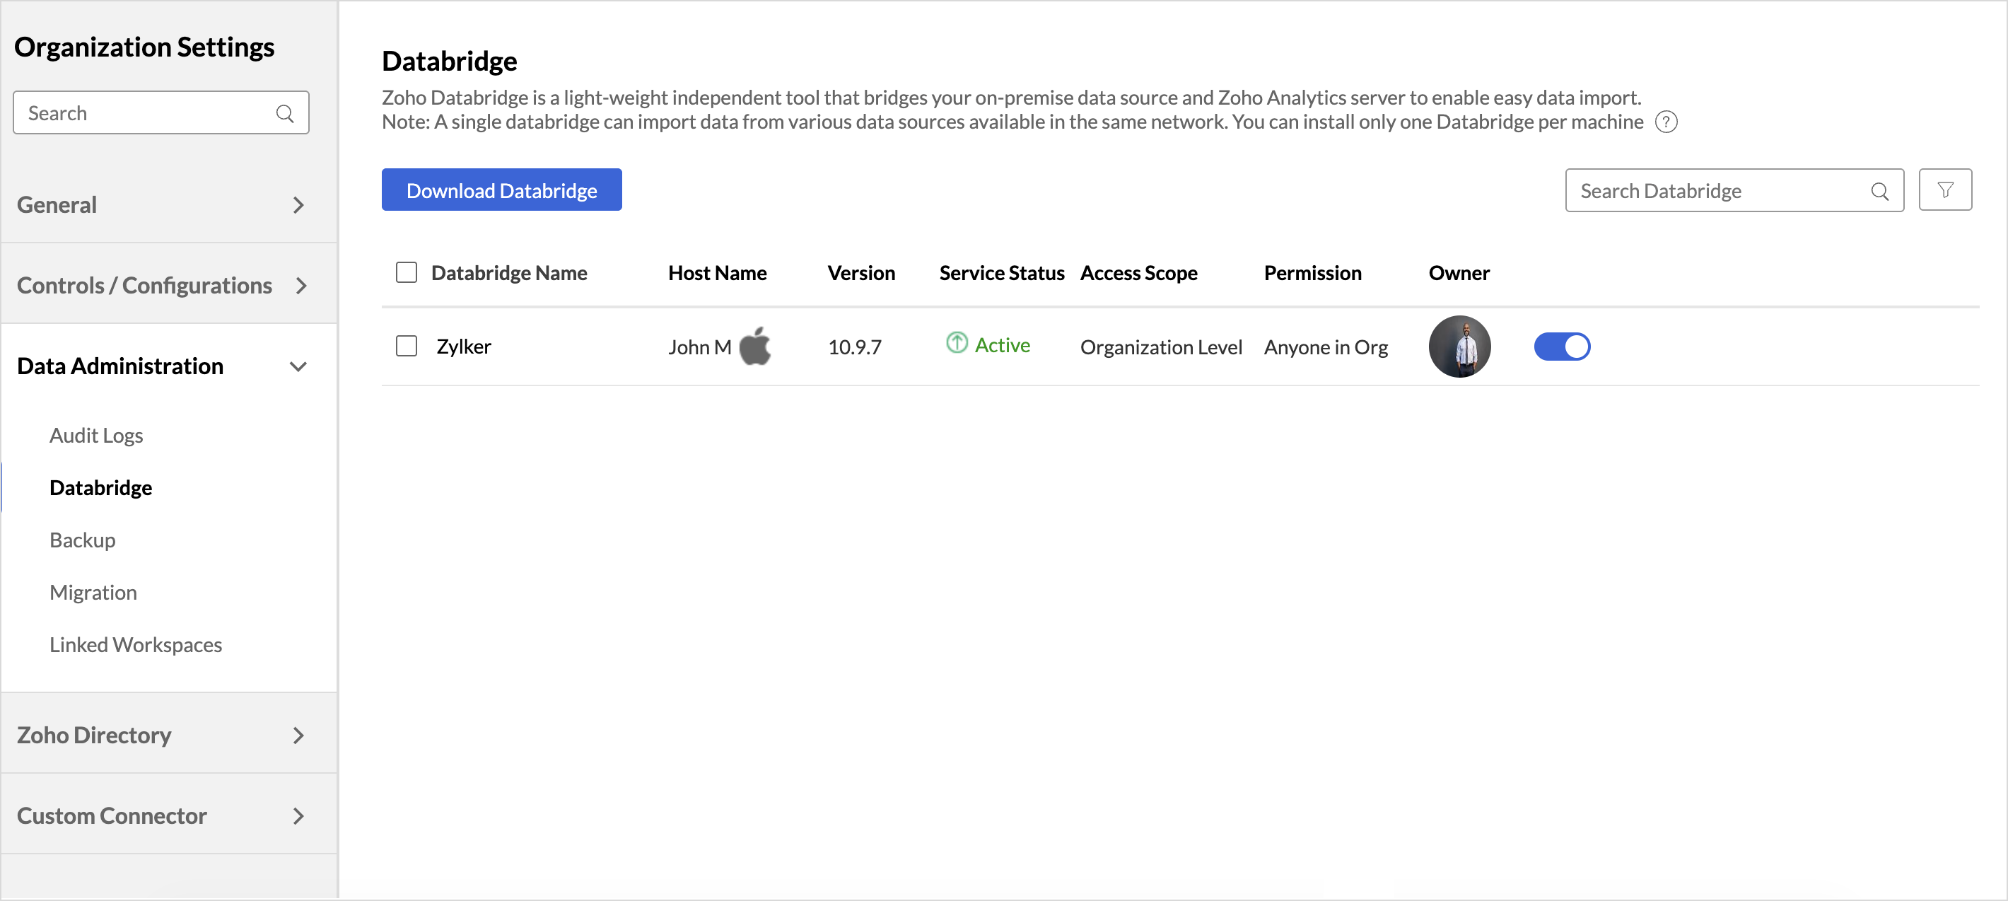
Task: Open the Backup settings page
Action: 82,540
